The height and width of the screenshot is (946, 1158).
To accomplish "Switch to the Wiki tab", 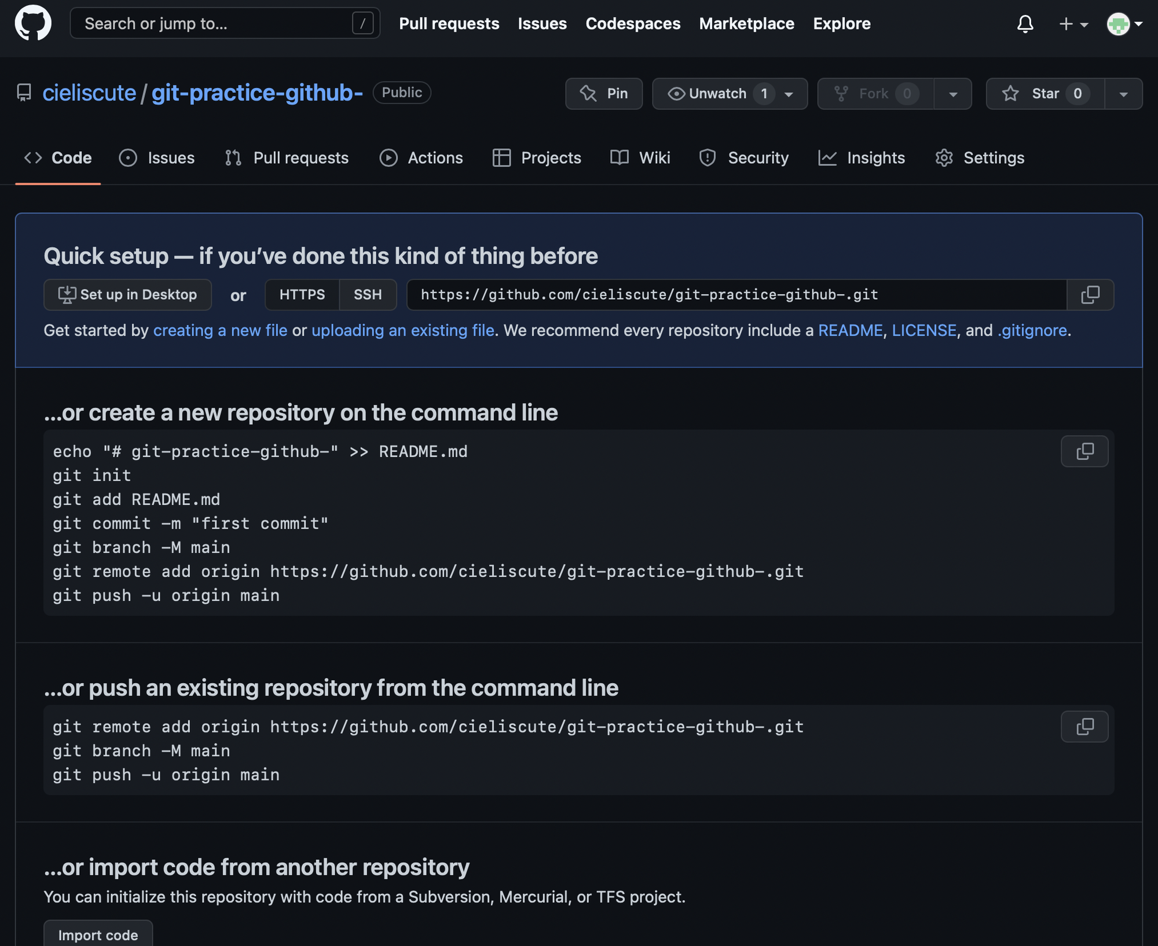I will pyautogui.click(x=640, y=158).
